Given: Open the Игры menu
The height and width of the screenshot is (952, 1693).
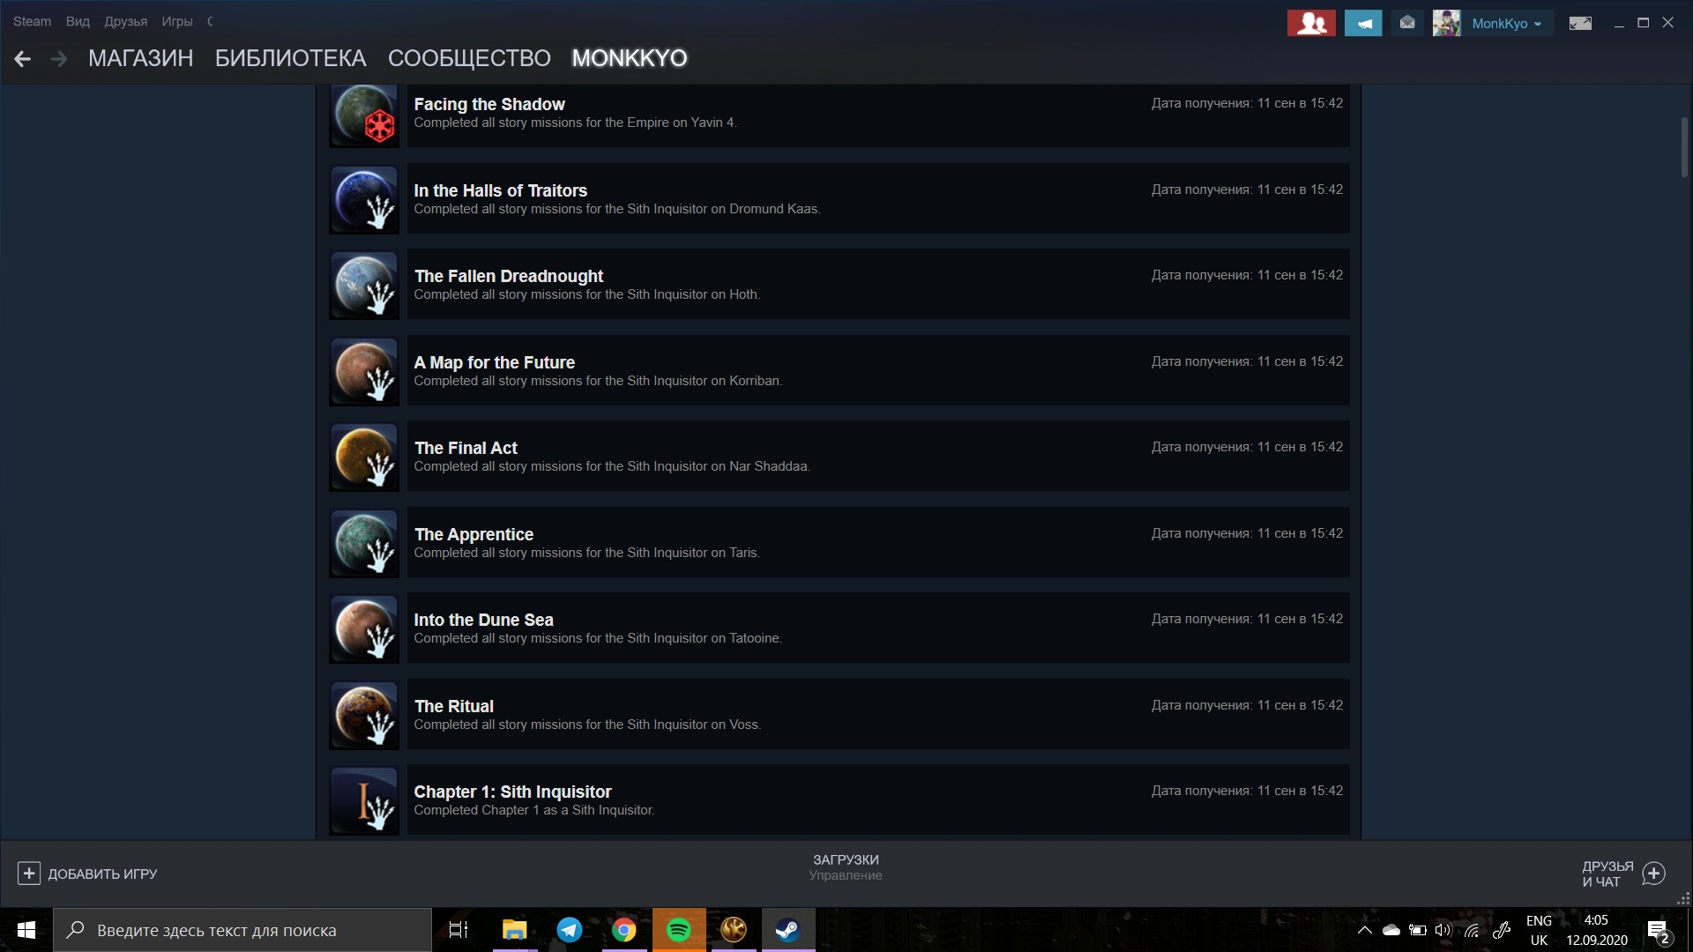Looking at the screenshot, I should [176, 21].
